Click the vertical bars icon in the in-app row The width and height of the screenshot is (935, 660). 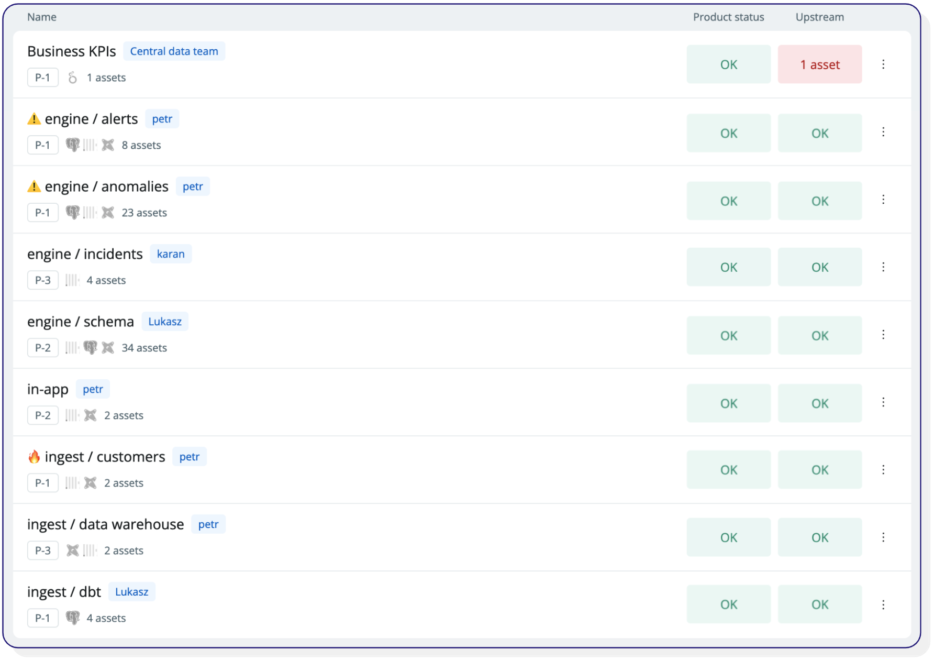[72, 415]
